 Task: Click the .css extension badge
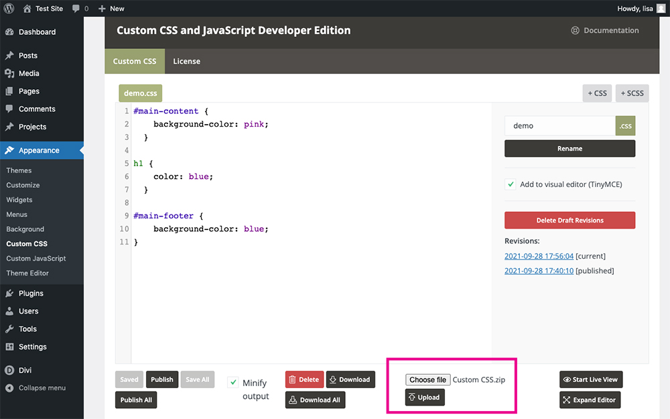(625, 126)
